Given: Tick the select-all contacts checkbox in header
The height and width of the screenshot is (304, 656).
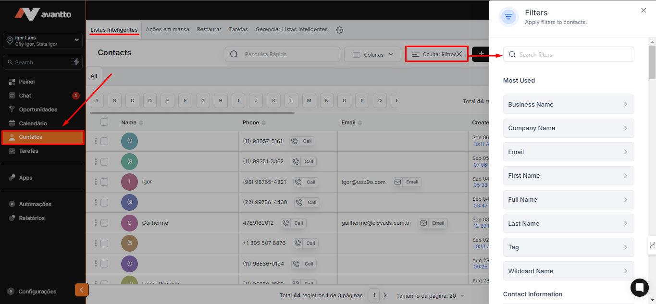Looking at the screenshot, I should [104, 122].
